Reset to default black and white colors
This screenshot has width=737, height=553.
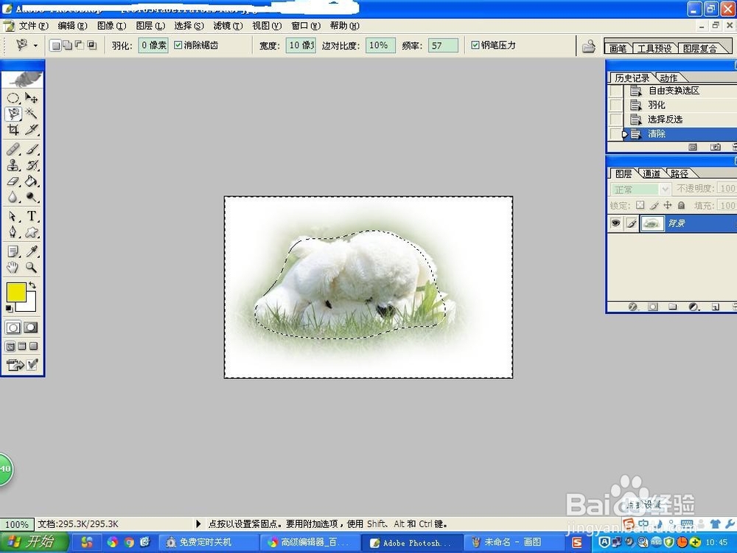click(x=9, y=308)
